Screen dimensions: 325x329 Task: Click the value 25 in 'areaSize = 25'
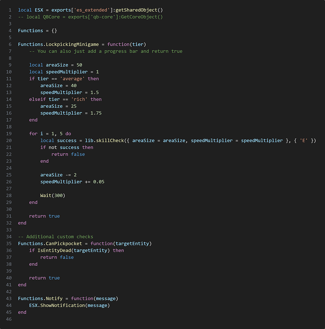pyautogui.click(x=74, y=107)
